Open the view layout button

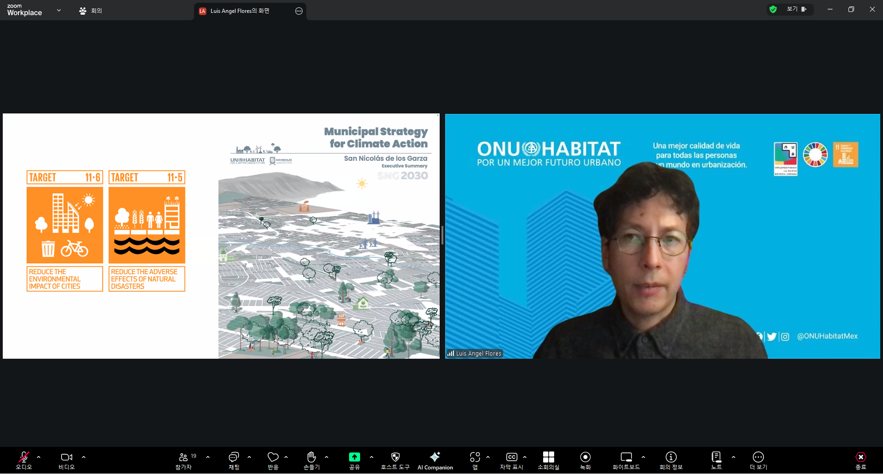point(797,9)
